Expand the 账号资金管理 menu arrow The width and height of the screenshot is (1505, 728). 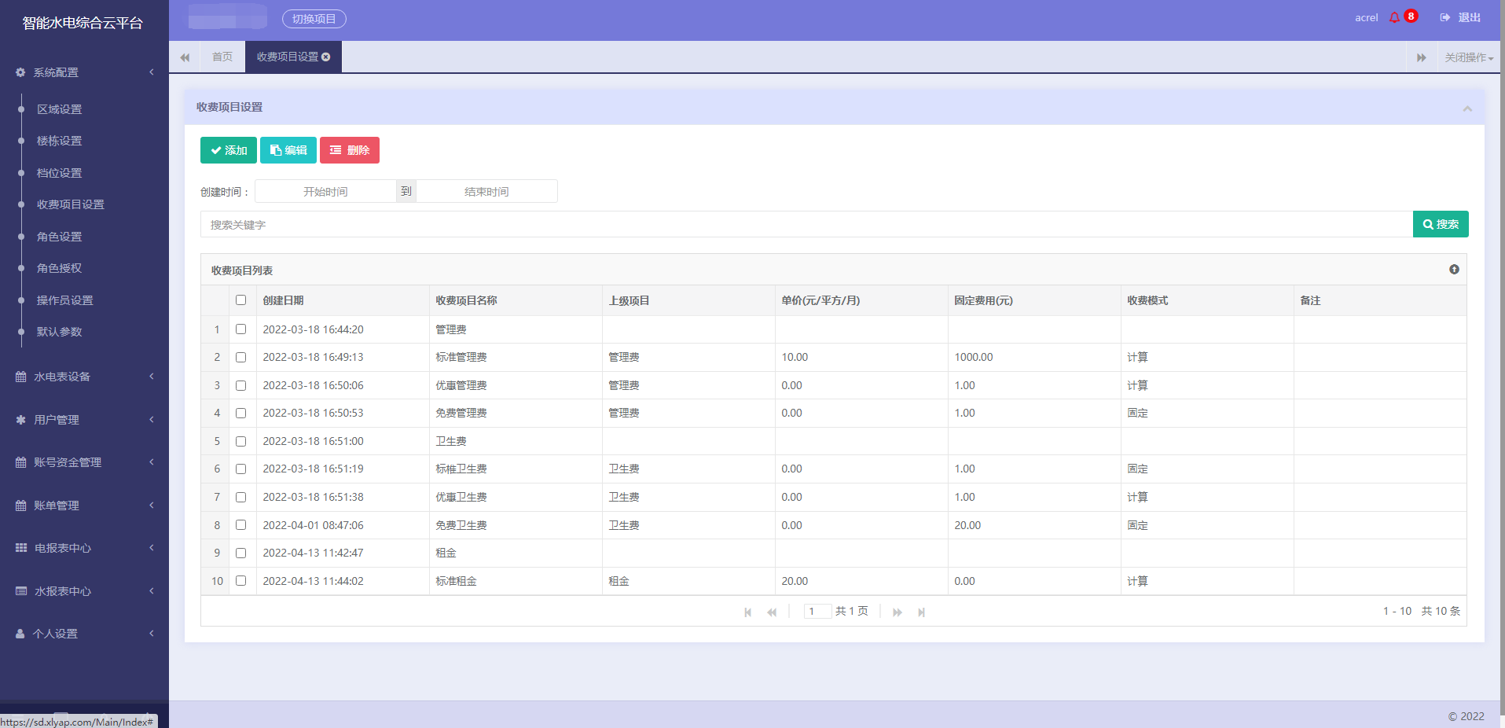(152, 462)
